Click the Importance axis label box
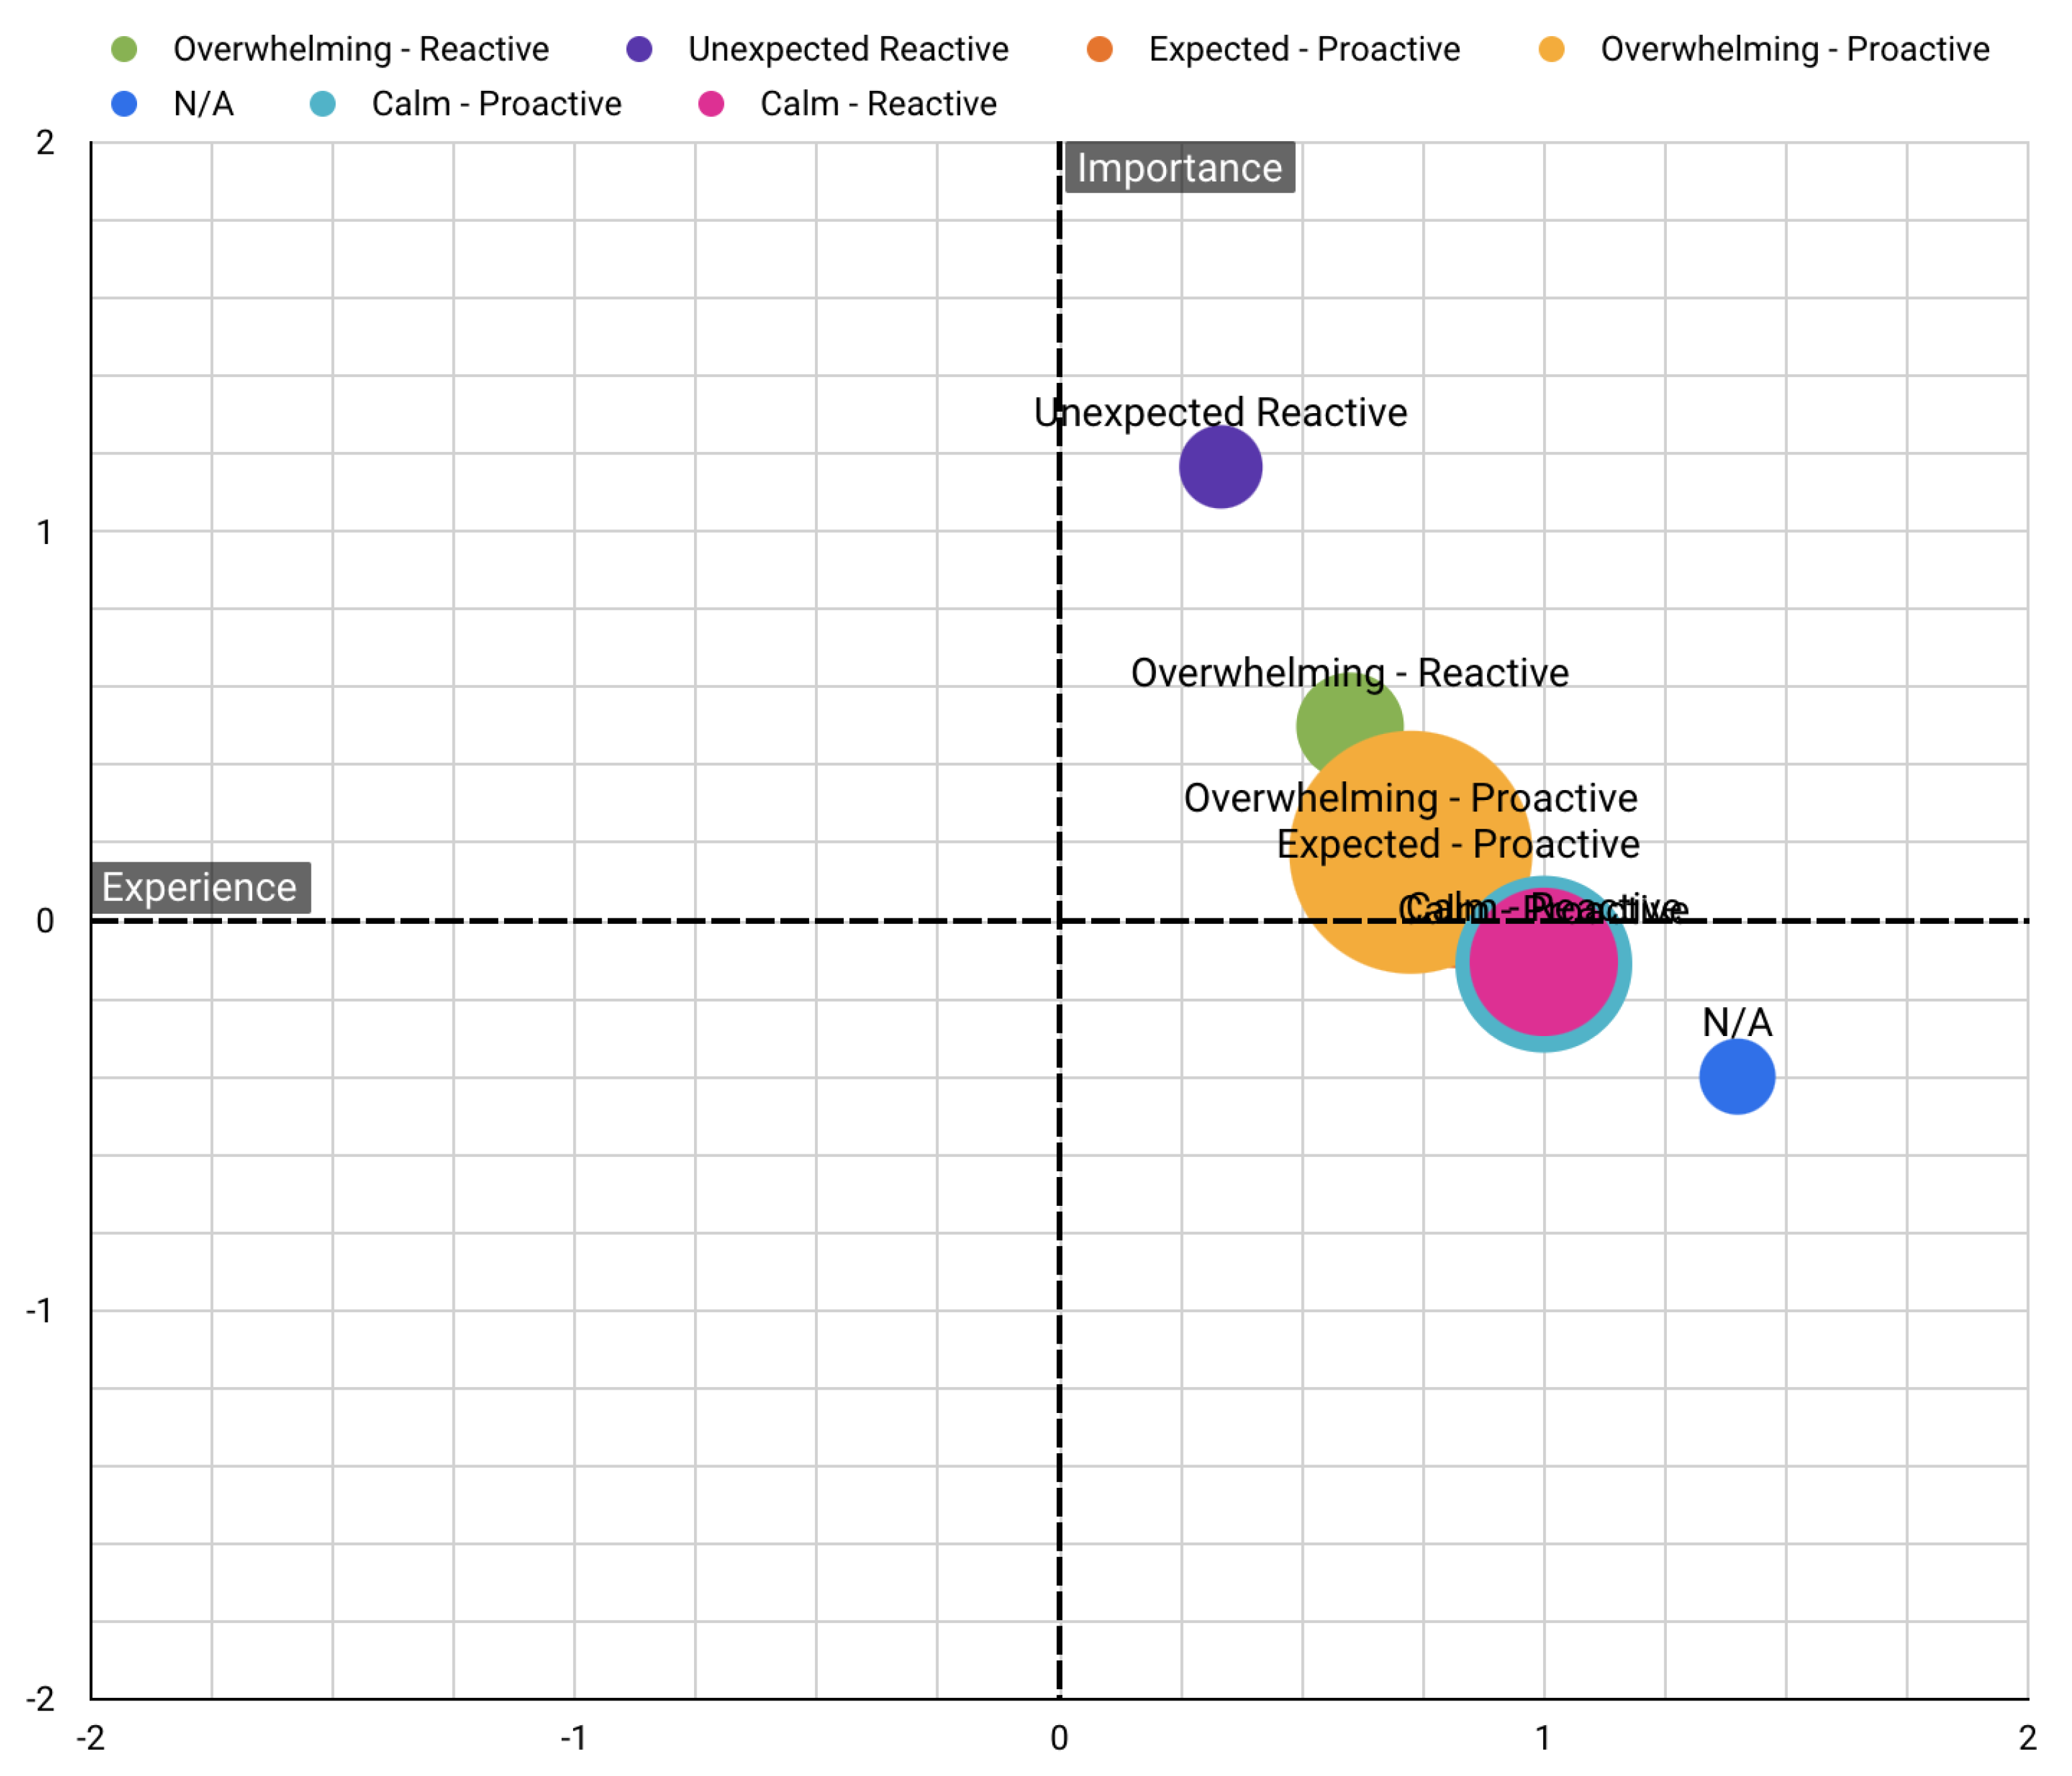This screenshot has width=2072, height=1776. pos(1179,168)
